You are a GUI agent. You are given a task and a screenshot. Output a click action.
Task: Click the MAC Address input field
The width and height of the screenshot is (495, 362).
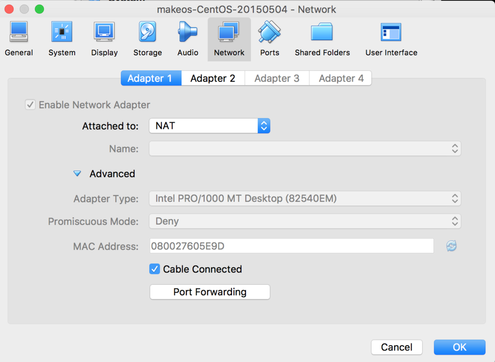(x=291, y=246)
